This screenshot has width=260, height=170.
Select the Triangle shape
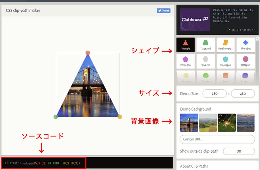[186, 45]
